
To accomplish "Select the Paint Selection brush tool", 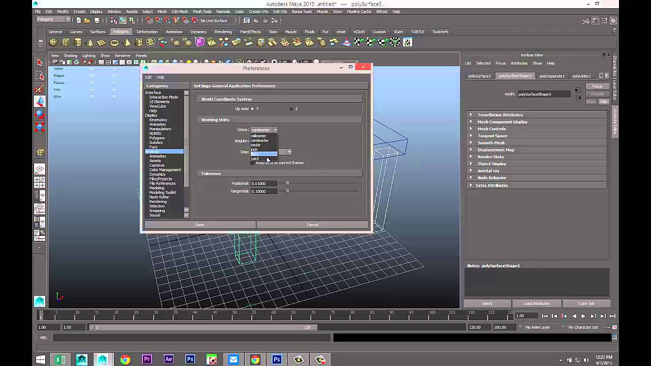I will point(40,89).
